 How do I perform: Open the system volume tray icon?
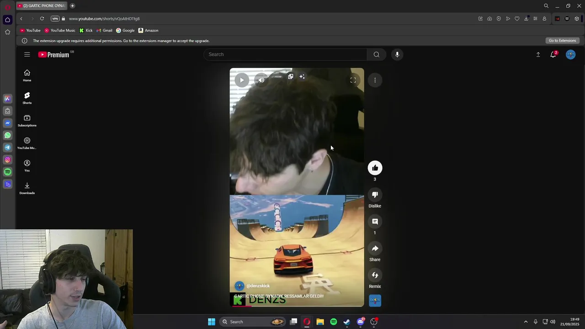[x=553, y=322]
